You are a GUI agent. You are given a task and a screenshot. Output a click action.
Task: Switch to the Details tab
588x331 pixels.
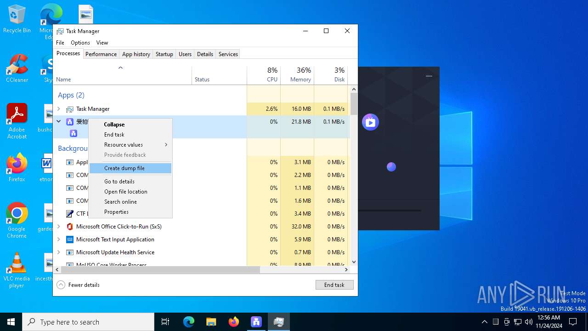(x=205, y=54)
